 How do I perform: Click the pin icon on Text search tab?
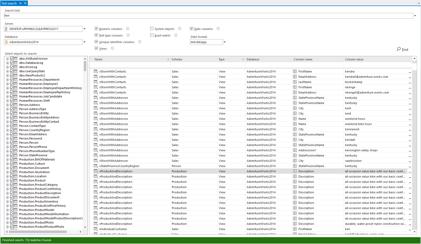tap(21, 3)
